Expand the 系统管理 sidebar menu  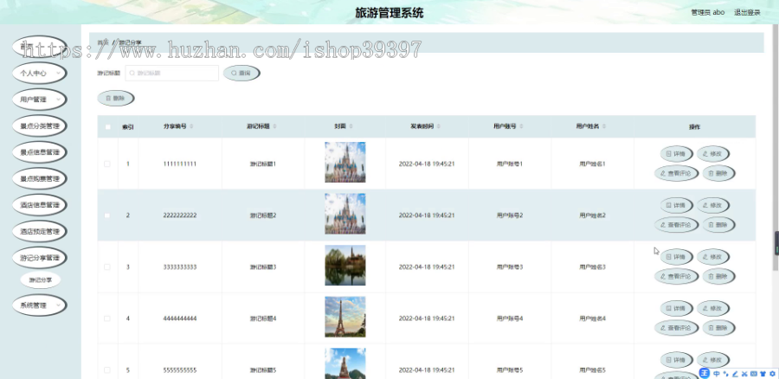[x=39, y=305]
